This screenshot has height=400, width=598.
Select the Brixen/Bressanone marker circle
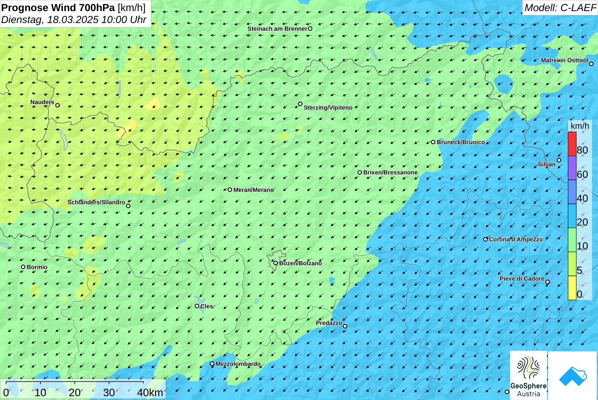pos(360,173)
